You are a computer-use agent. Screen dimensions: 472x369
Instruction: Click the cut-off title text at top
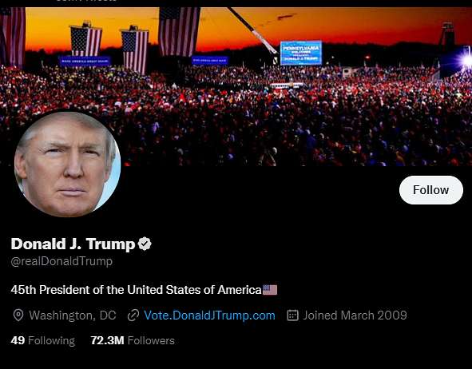[x=86, y=1]
